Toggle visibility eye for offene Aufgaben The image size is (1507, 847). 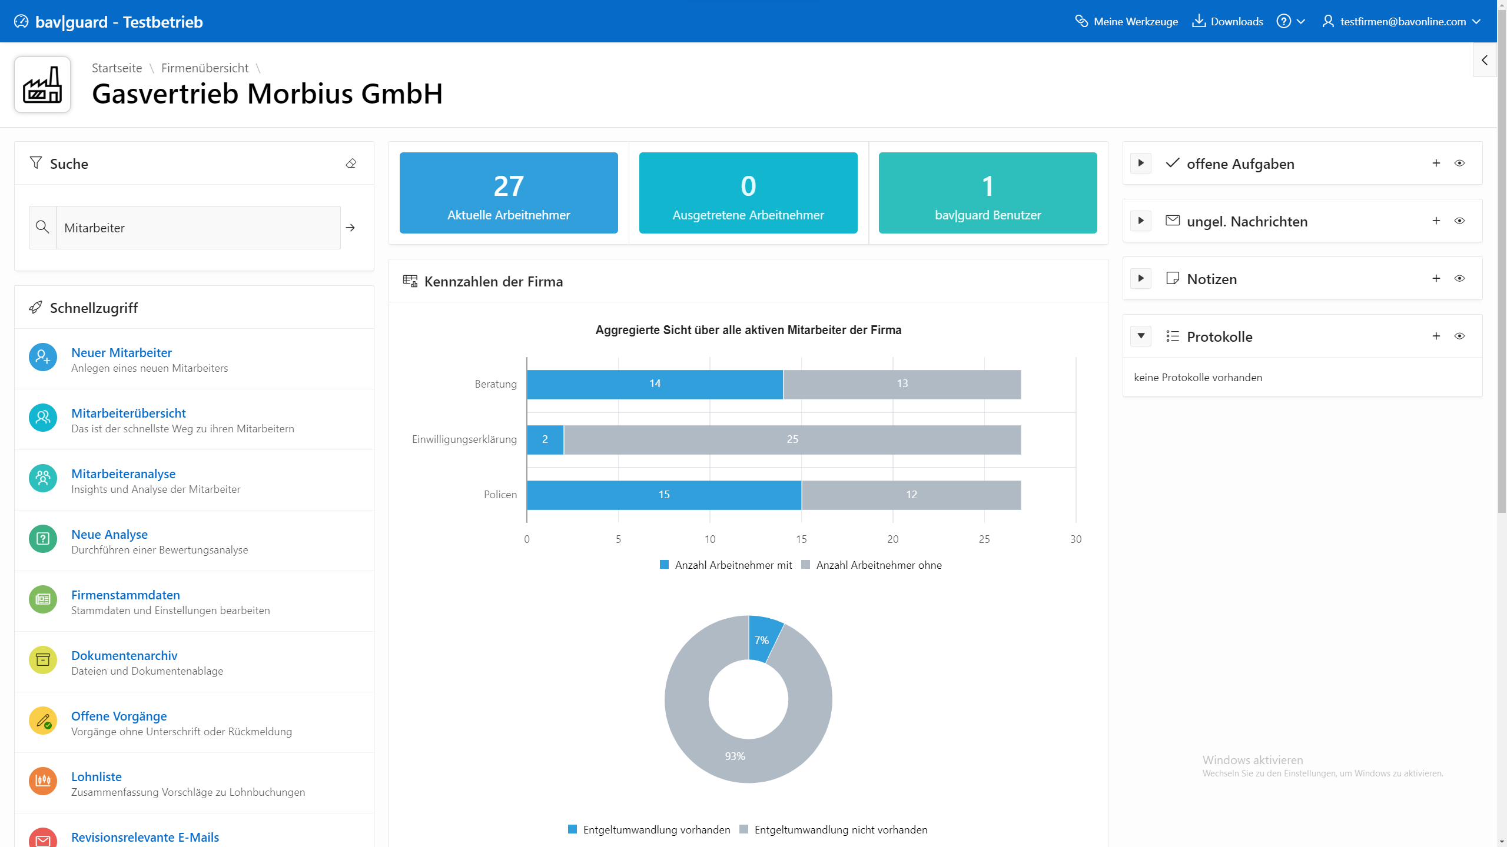point(1459,164)
